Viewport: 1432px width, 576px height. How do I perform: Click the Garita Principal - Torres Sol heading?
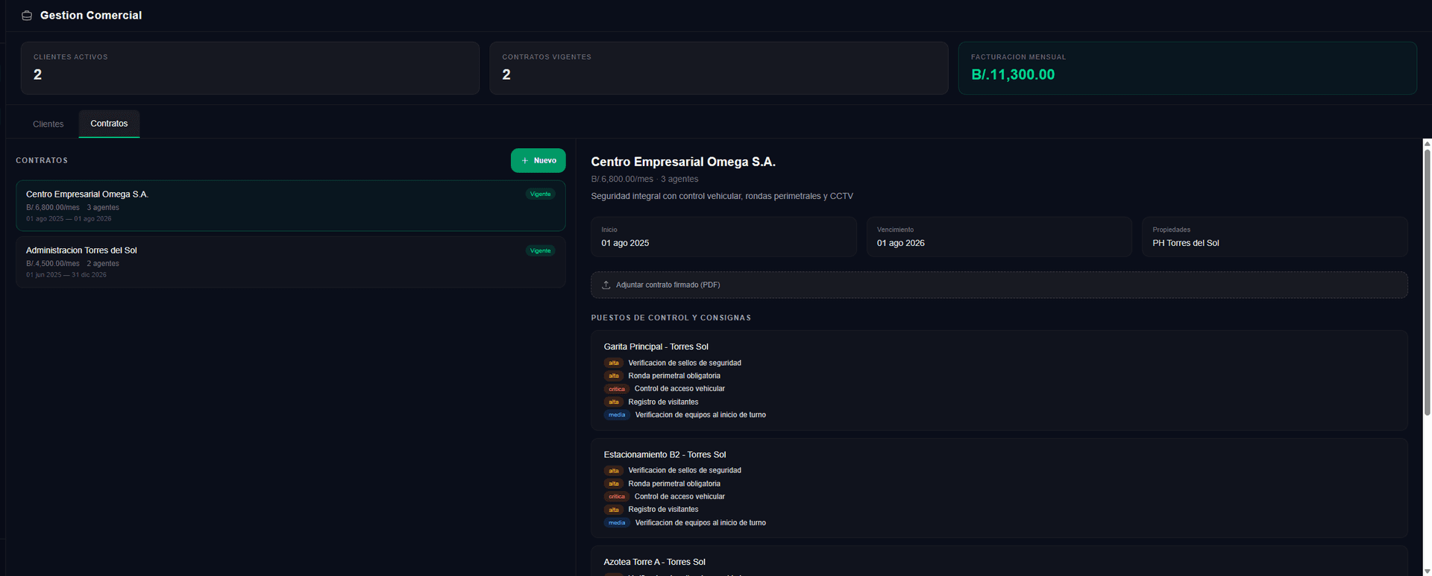(656, 346)
